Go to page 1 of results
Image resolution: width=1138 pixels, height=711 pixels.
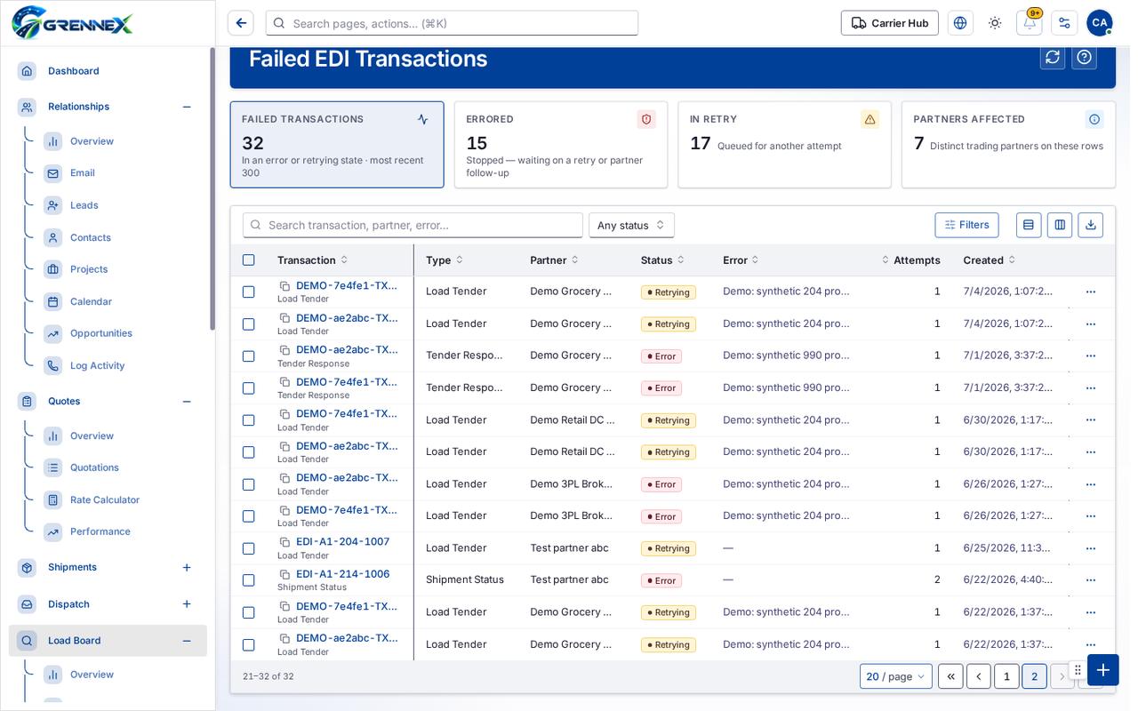[x=1006, y=676]
